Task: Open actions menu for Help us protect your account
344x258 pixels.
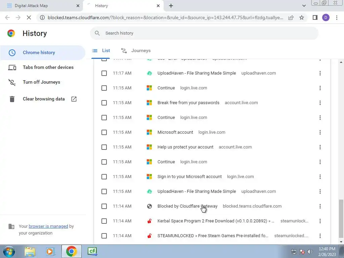Action: [320, 147]
